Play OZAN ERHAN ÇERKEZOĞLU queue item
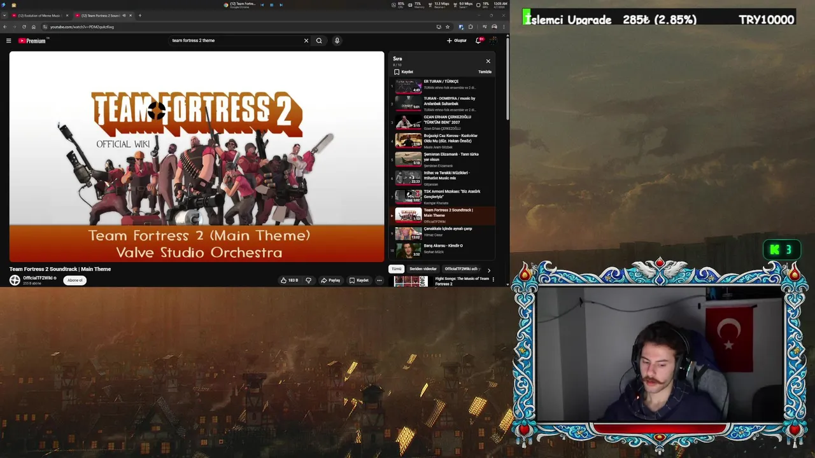The width and height of the screenshot is (815, 458). click(x=442, y=122)
